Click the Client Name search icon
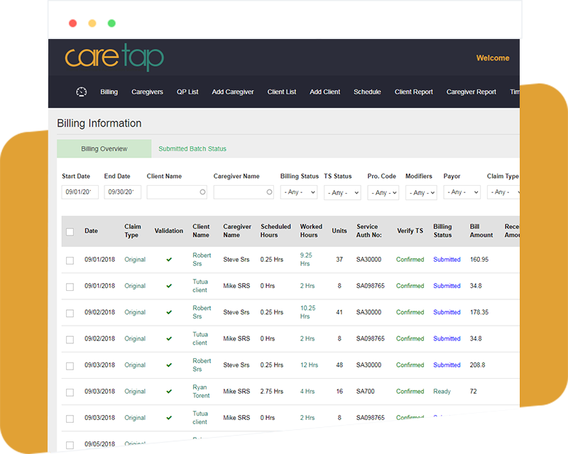This screenshot has width=568, height=454. pos(202,192)
